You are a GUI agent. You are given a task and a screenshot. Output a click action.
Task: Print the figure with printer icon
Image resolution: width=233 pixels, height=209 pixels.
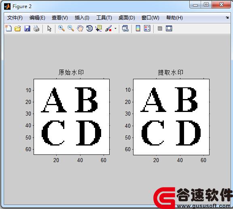[36, 28]
